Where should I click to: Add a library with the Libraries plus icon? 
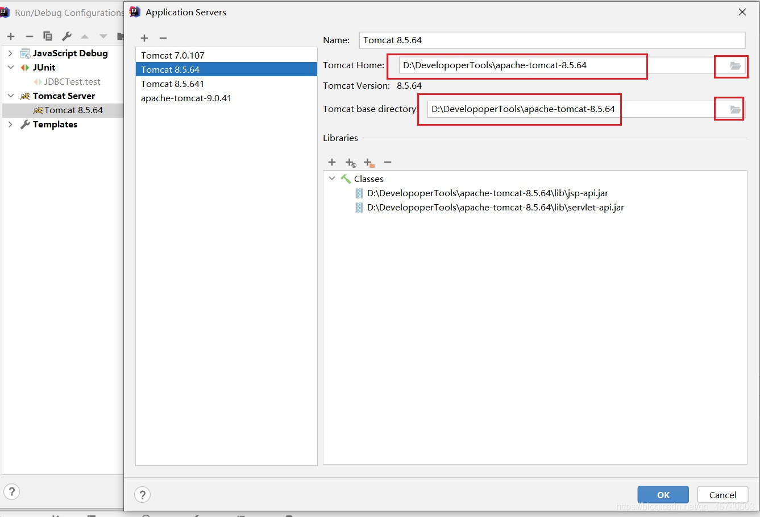click(332, 162)
